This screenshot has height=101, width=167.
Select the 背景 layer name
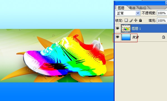point(135,37)
